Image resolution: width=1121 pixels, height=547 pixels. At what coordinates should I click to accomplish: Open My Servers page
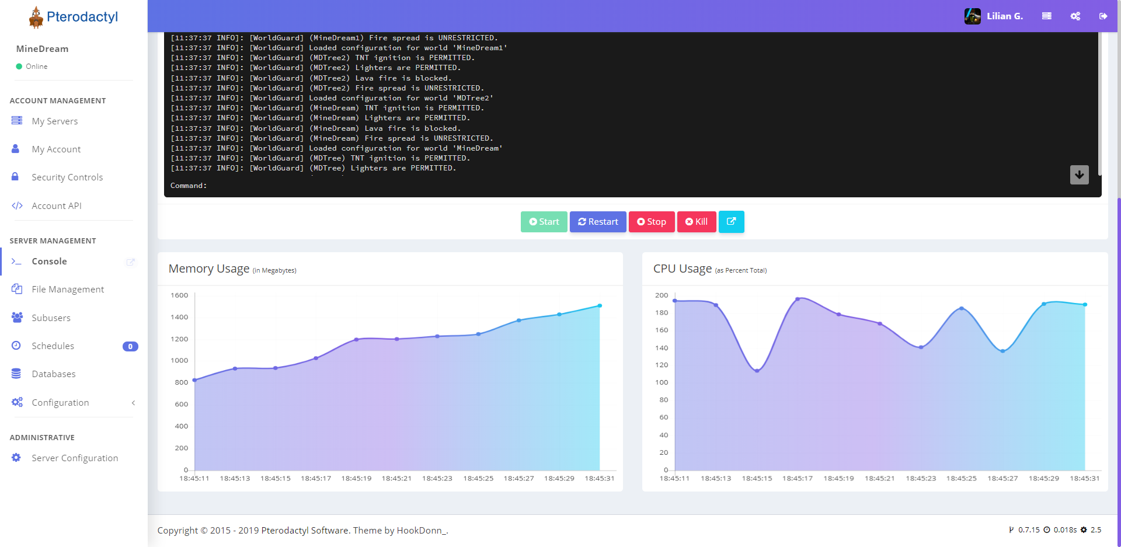point(54,121)
